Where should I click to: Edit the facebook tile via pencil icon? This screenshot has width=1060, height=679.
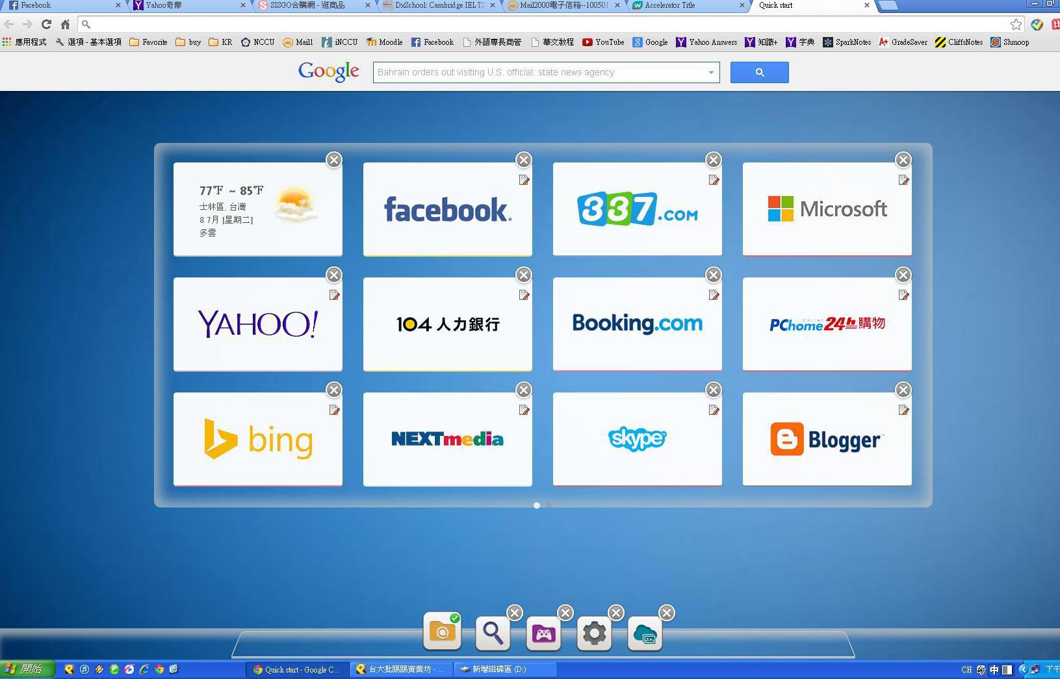click(x=524, y=180)
